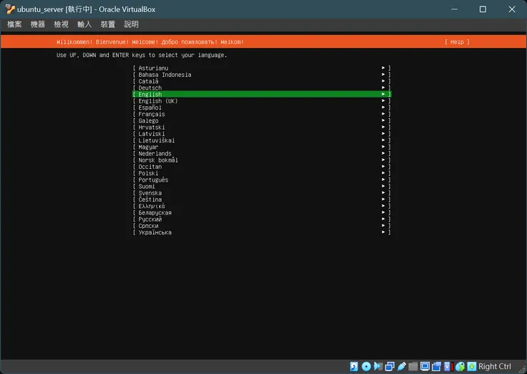Screen dimensions: 527x374
Task: Click the hard disk activity status icon
Action: tap(354, 366)
